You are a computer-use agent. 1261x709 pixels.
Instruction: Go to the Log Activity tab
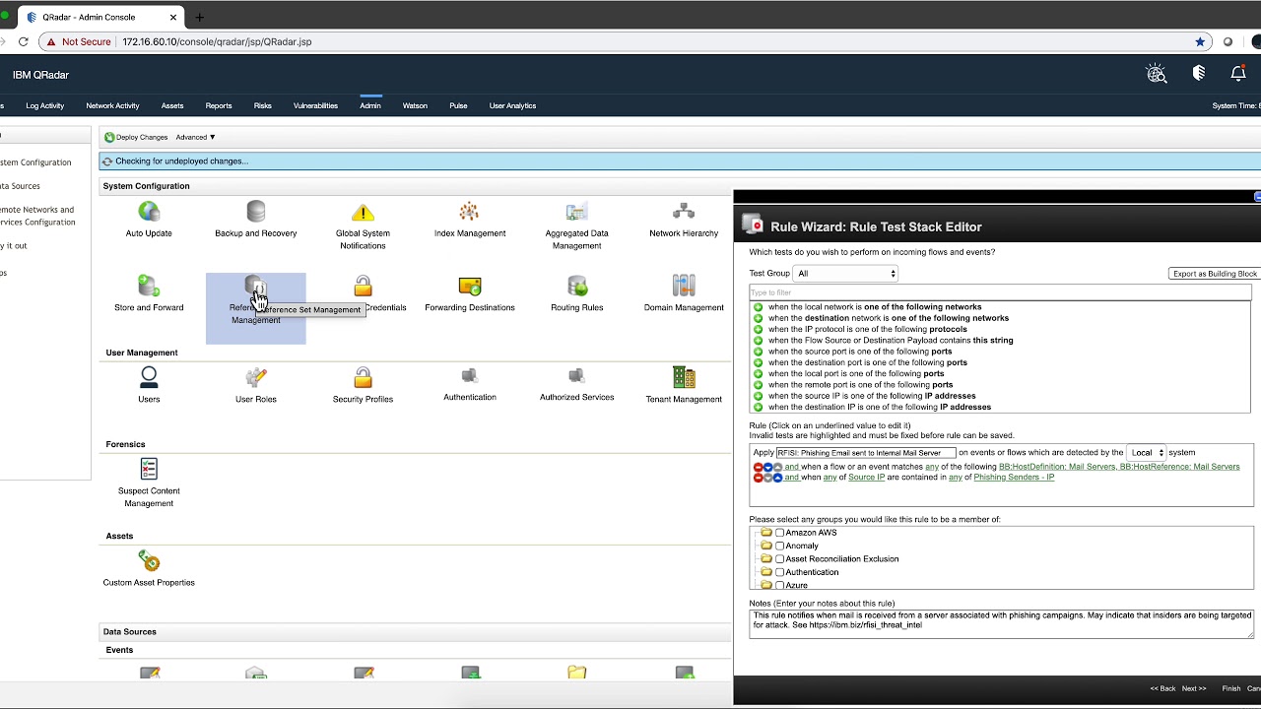(x=45, y=105)
